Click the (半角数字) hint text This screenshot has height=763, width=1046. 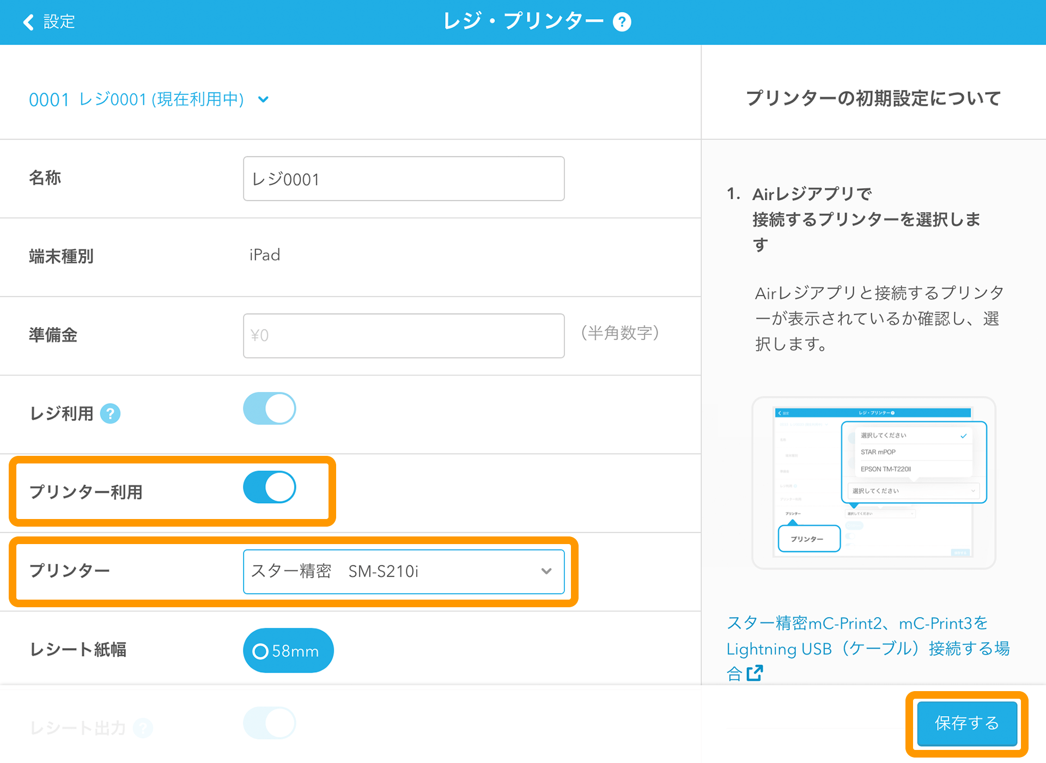tap(620, 333)
